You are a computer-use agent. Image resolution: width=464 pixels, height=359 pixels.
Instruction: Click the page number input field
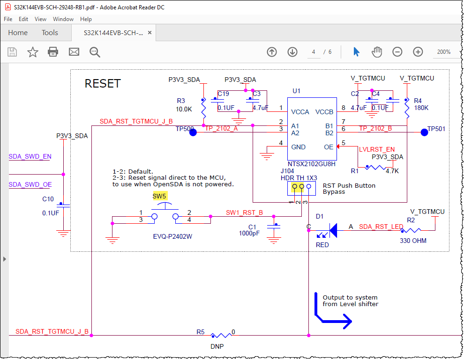click(x=313, y=52)
